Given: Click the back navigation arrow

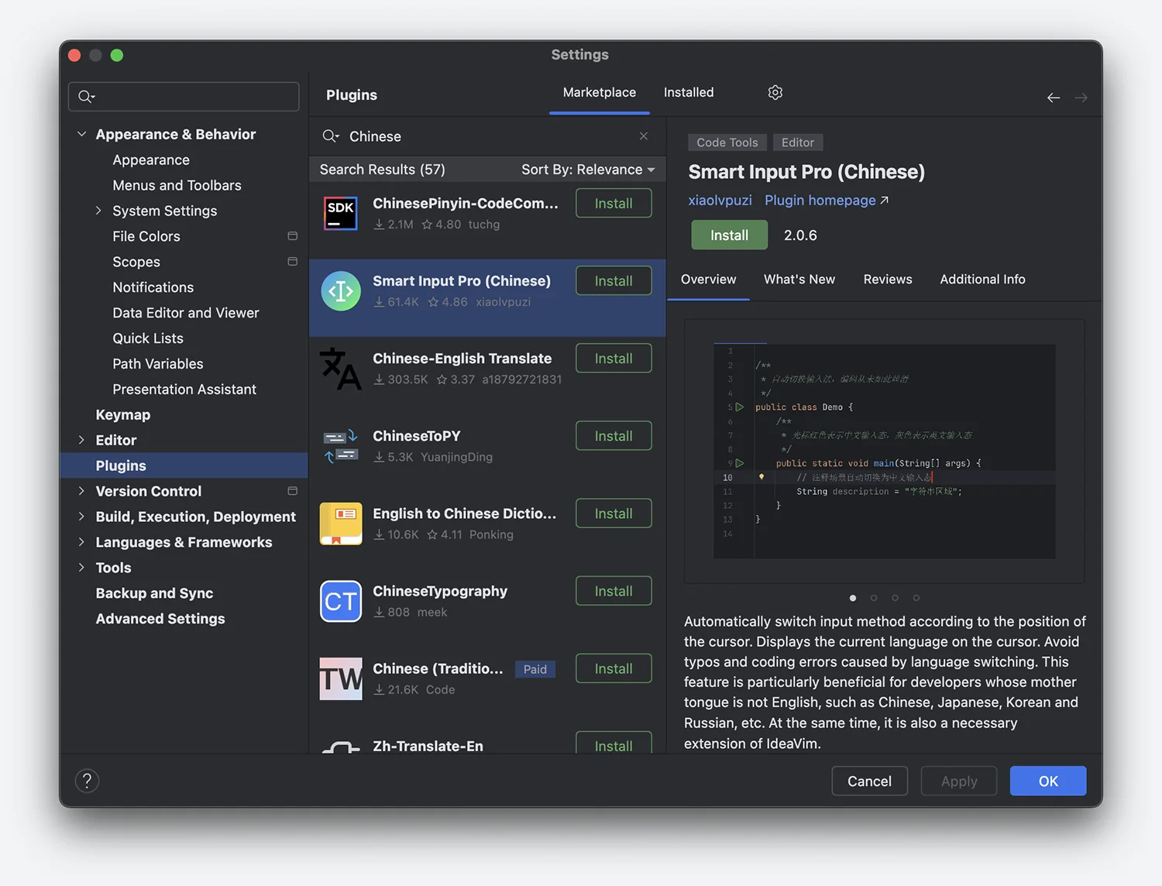Looking at the screenshot, I should pyautogui.click(x=1054, y=98).
